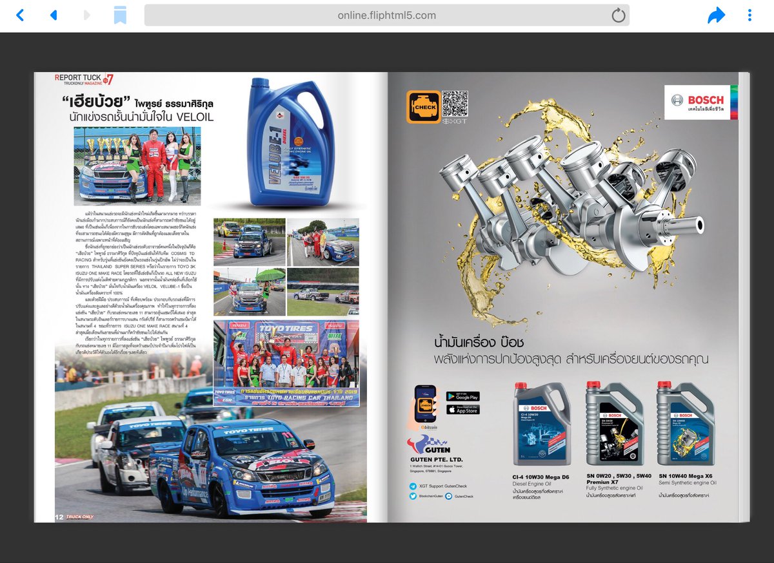Select the blue Bosch Mega D6 oil bottle
Image resolution: width=774 pixels, height=563 pixels.
[x=542, y=423]
